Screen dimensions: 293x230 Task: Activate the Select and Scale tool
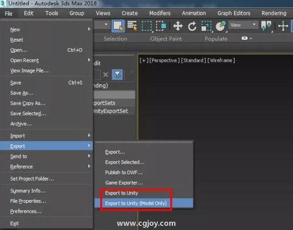click(206, 26)
